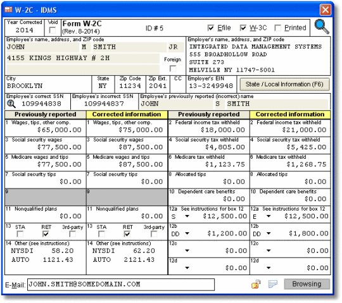Open State / Local Information (F6)
The width and height of the screenshot is (342, 303).
[284, 85]
